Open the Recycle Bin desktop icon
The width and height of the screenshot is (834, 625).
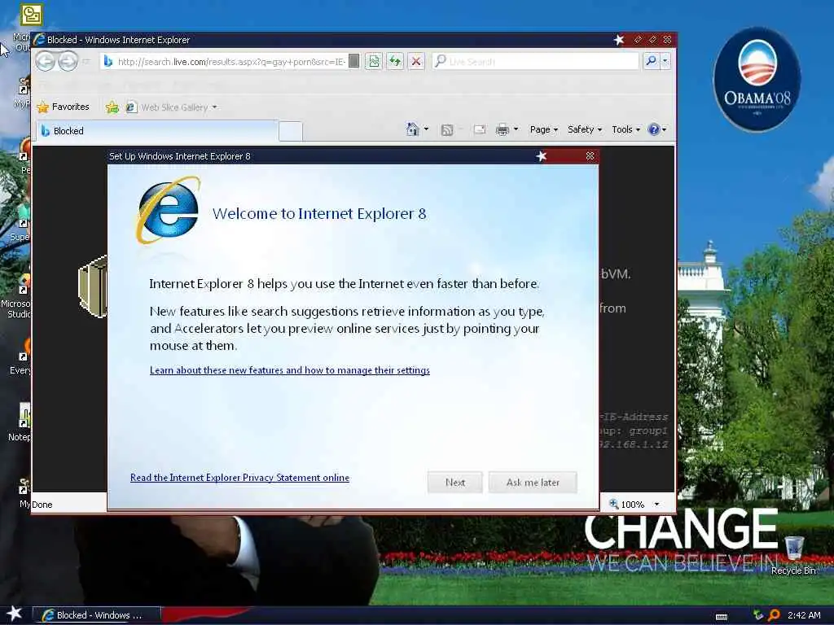tap(793, 555)
